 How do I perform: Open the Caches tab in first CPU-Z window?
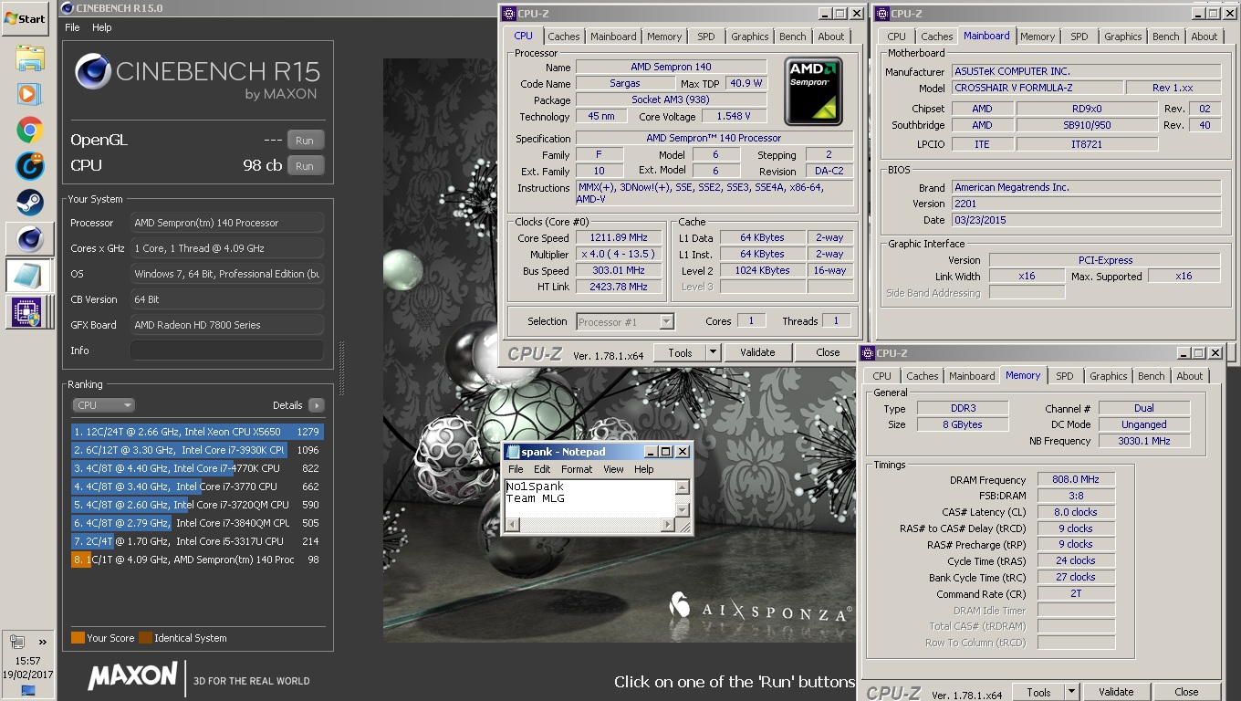[x=564, y=37]
